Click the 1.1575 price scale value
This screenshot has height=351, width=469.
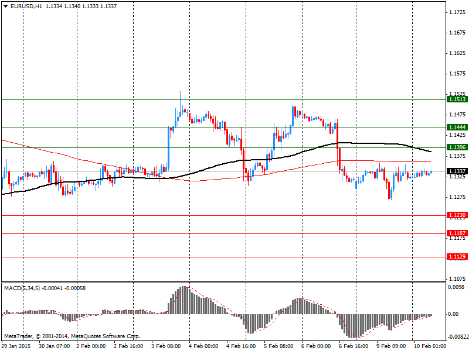point(458,74)
